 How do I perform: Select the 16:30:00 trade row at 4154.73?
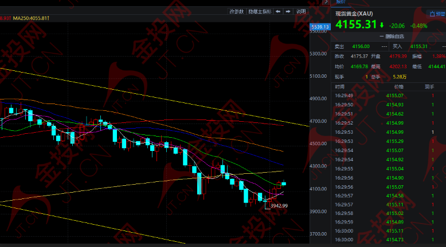point(389,240)
